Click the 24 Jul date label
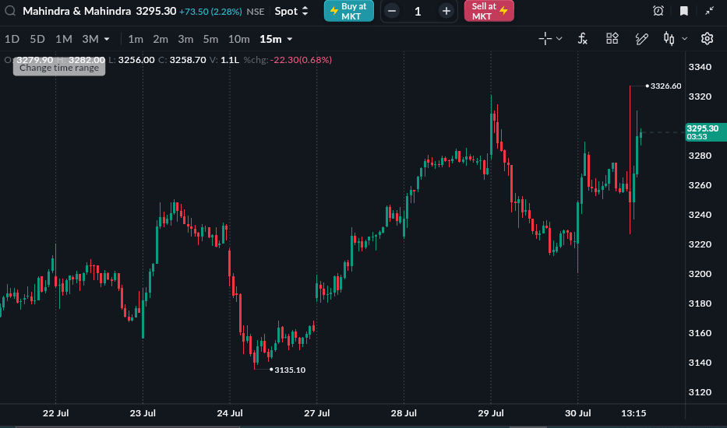The image size is (727, 428). coord(230,412)
